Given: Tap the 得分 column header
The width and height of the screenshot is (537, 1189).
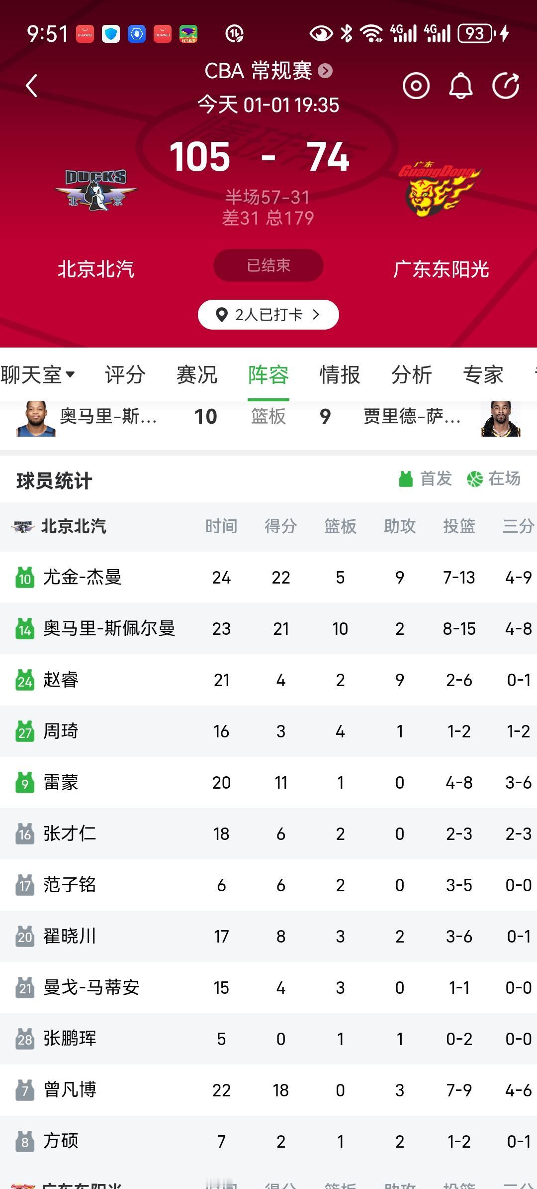Looking at the screenshot, I should click(280, 526).
